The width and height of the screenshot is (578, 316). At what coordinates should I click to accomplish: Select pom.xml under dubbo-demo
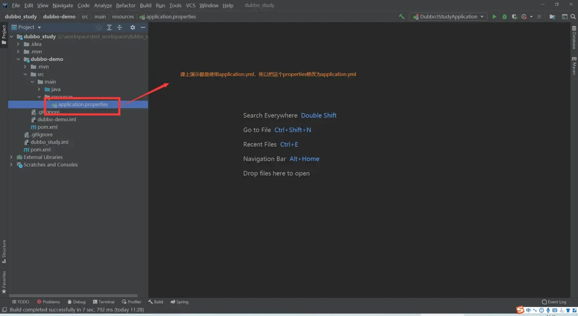tap(47, 127)
